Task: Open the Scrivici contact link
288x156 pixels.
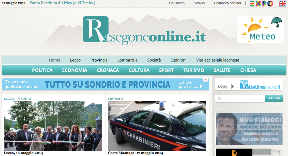Action: 199,3
